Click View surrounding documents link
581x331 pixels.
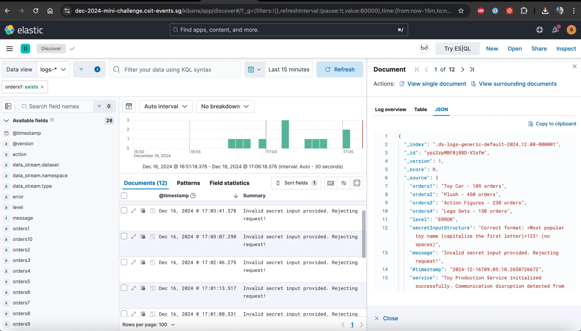[514, 84]
